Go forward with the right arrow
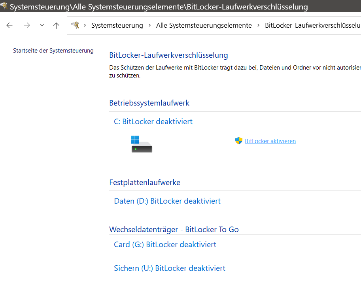The width and height of the screenshot is (361, 291). tap(27, 25)
